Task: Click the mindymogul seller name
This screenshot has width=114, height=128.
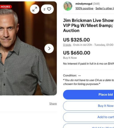Action: click(x=84, y=4)
